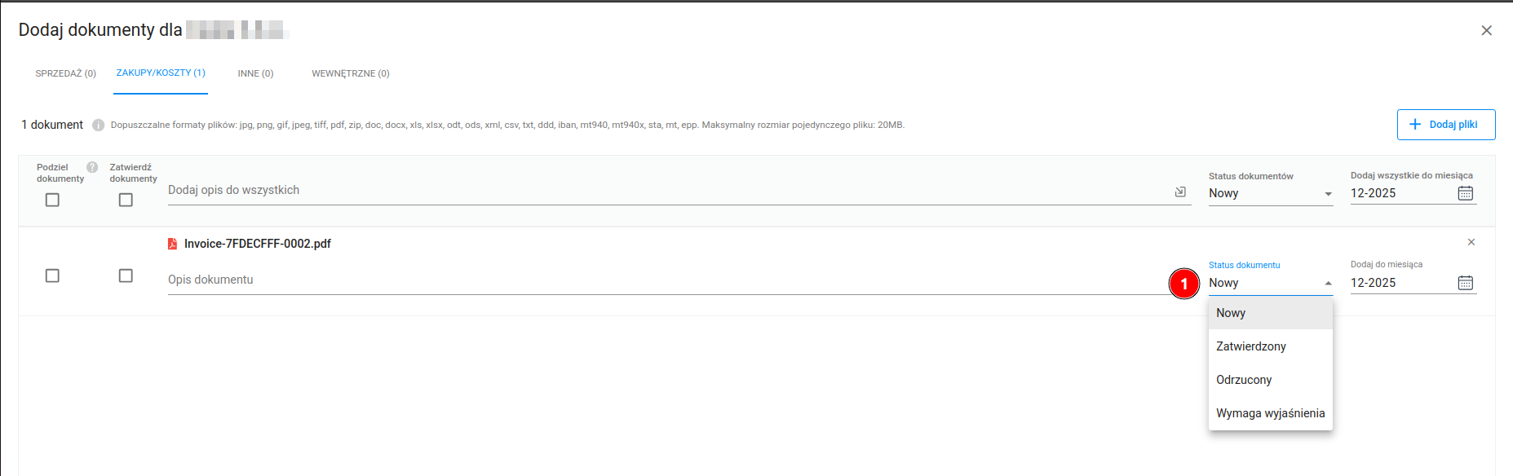Click the info icon beside document count
The height and width of the screenshot is (476, 1513).
pos(98,125)
